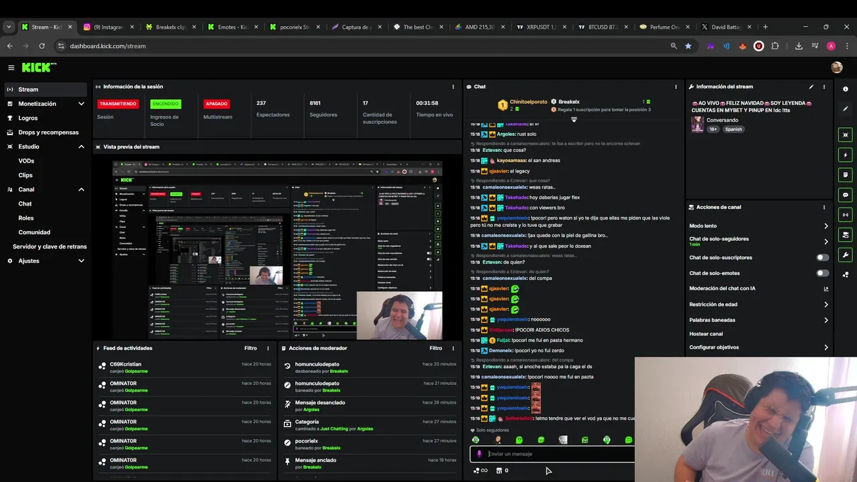
Task: Expand the Ajustes sidebar section
Action: coord(81,261)
